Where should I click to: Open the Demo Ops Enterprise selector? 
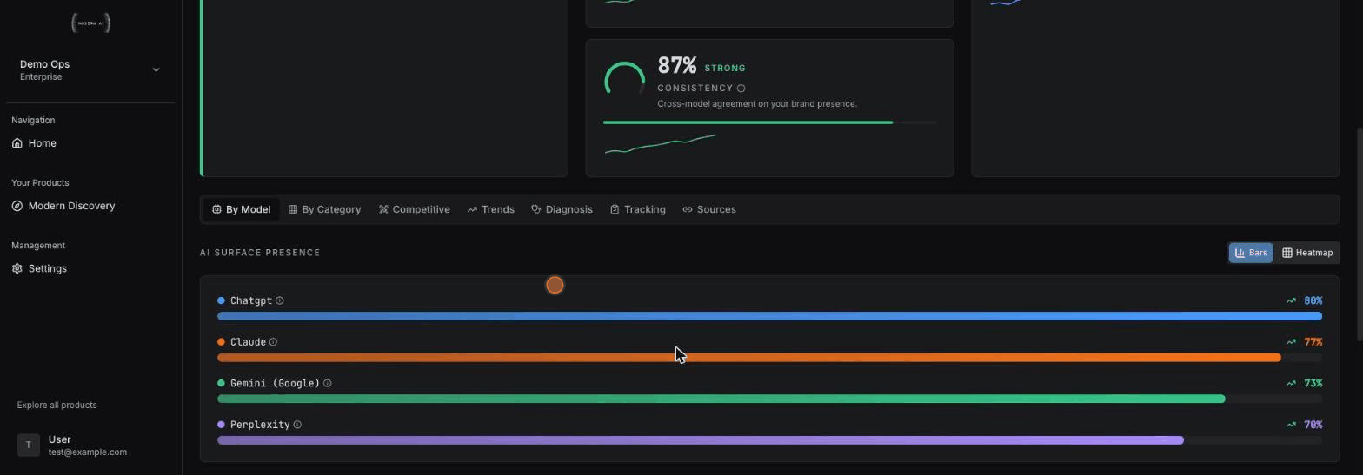90,70
